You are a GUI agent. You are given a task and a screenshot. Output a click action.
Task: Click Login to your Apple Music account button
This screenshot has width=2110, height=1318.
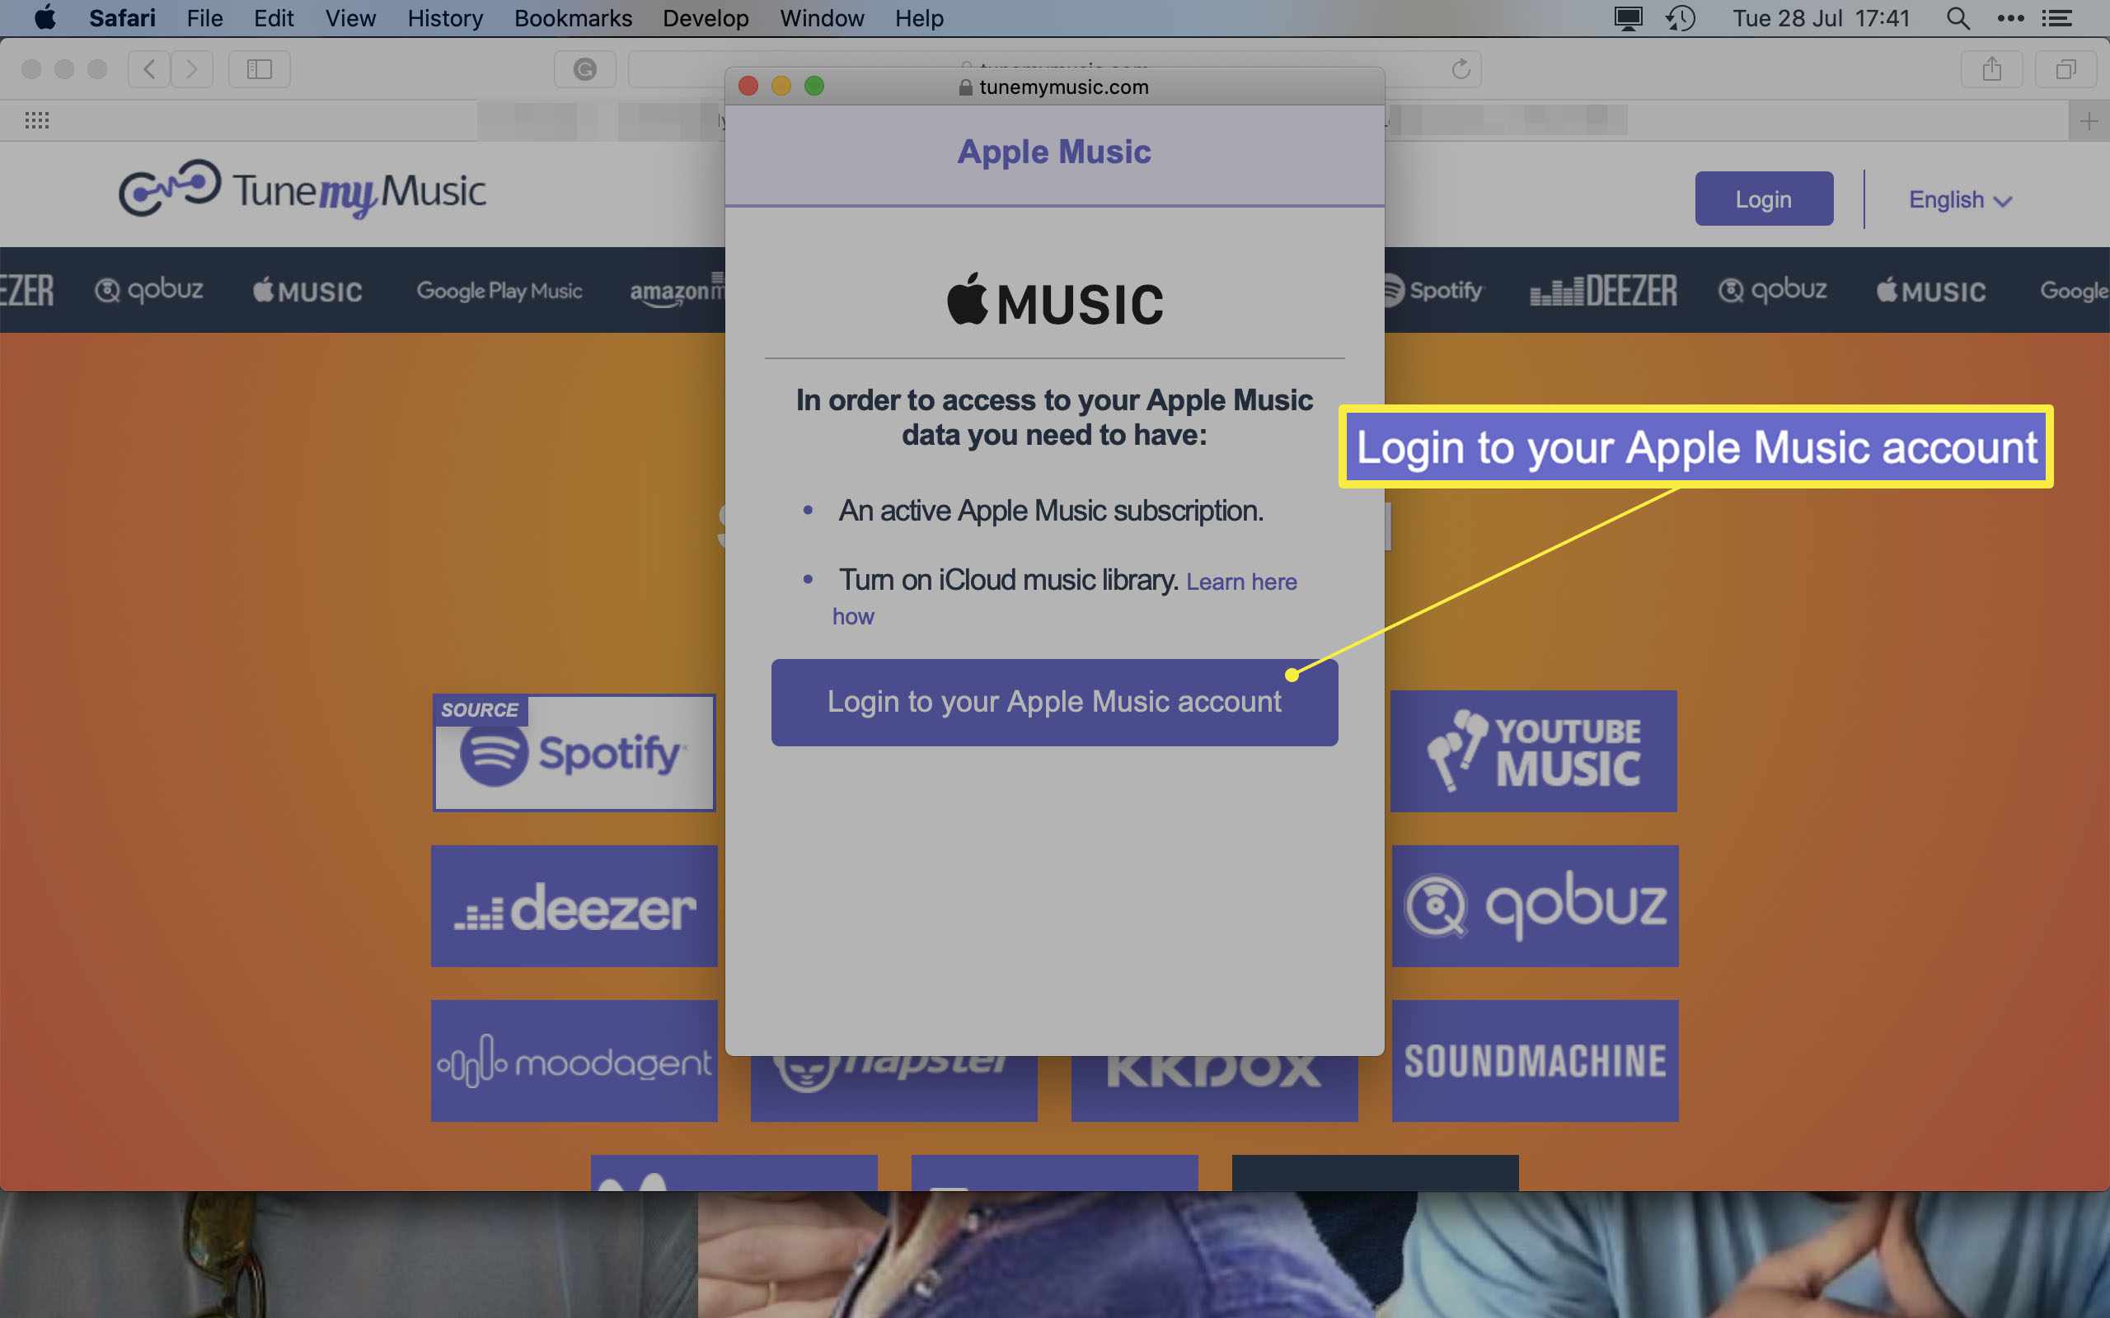point(1054,702)
